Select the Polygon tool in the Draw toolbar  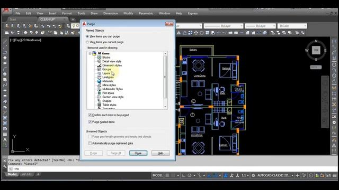pos(5,58)
